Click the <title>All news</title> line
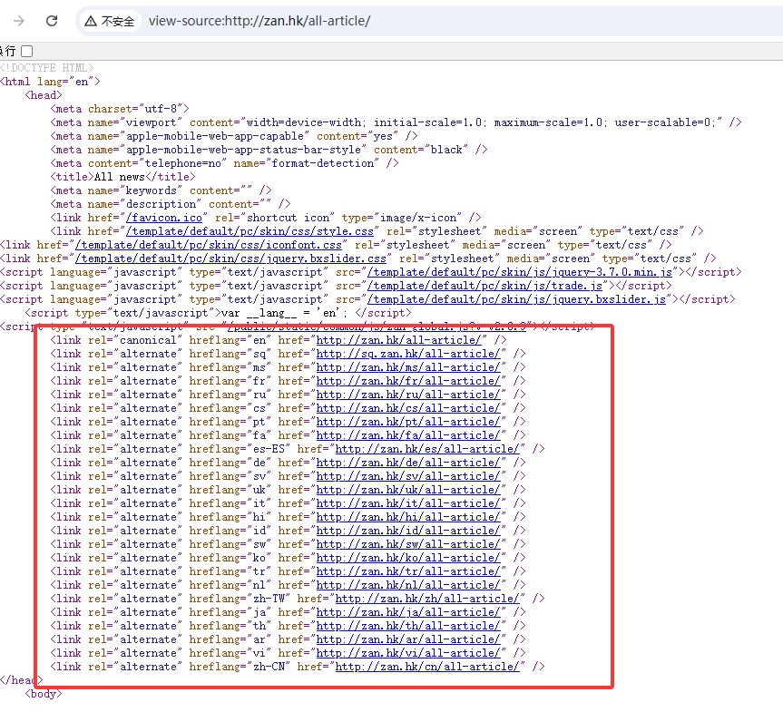 coord(122,177)
